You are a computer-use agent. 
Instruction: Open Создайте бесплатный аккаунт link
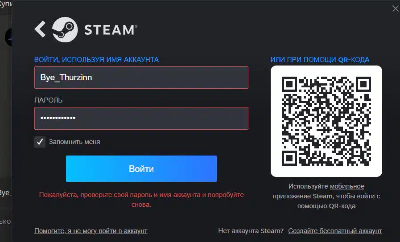point(335,231)
